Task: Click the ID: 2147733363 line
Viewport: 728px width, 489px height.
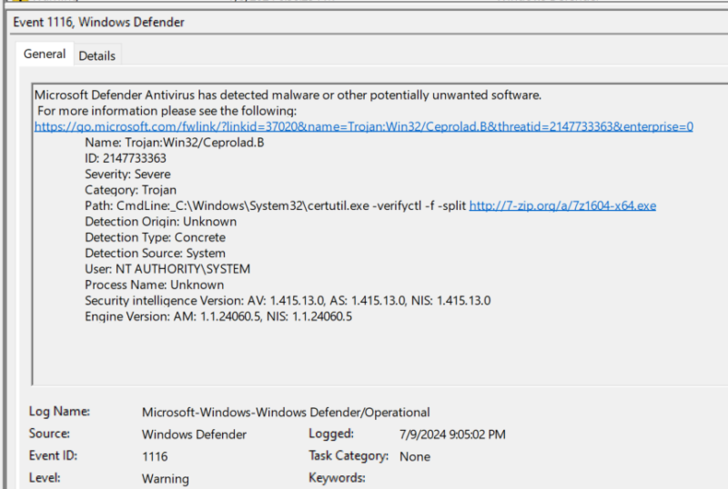Action: click(x=126, y=158)
